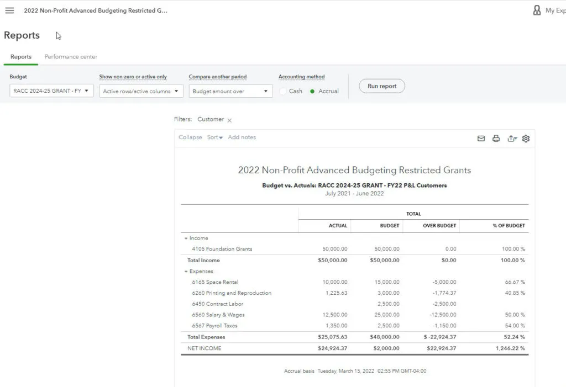Print the report with printer icon
The height and width of the screenshot is (387, 566).
pos(496,139)
